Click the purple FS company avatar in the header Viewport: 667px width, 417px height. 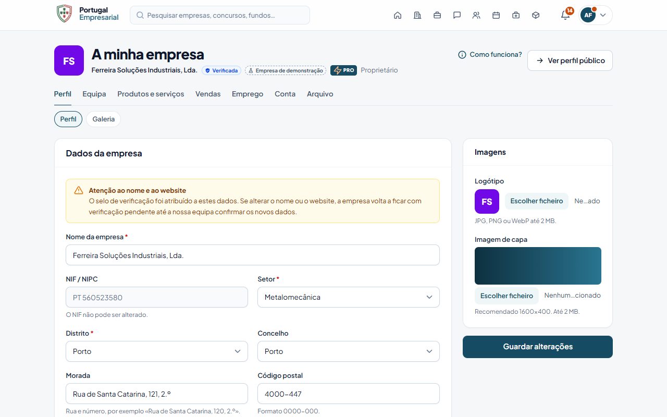pos(69,60)
